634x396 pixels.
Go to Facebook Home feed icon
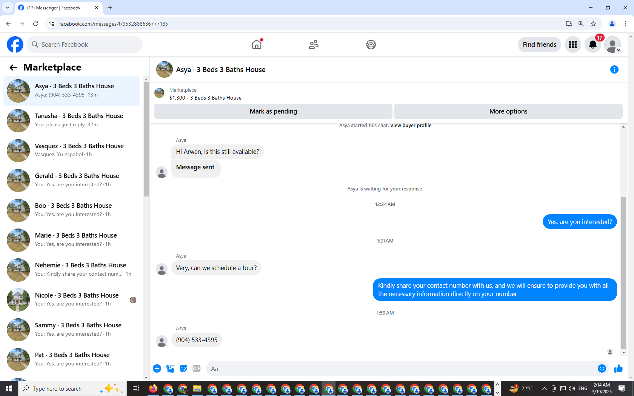(x=257, y=45)
